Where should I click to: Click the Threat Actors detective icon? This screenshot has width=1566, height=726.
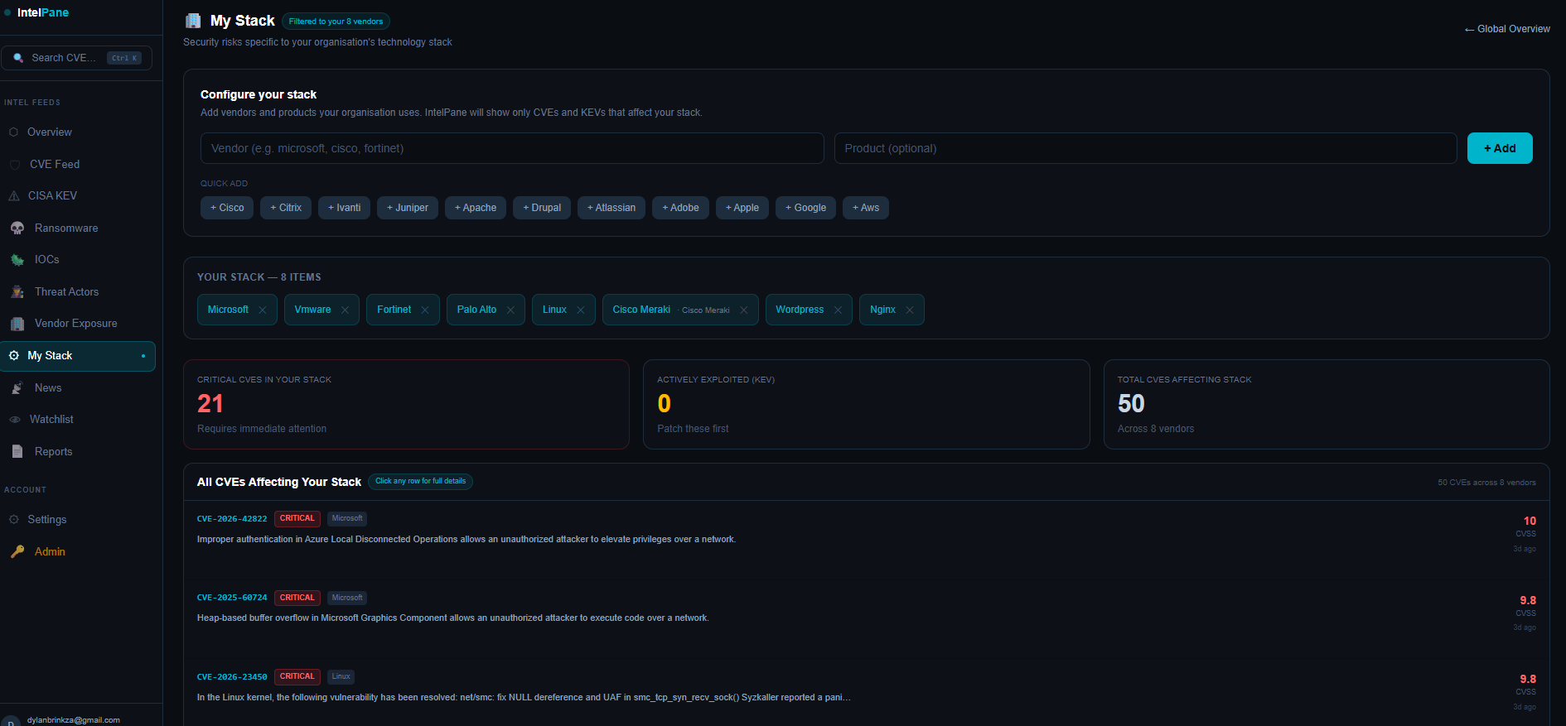17,292
